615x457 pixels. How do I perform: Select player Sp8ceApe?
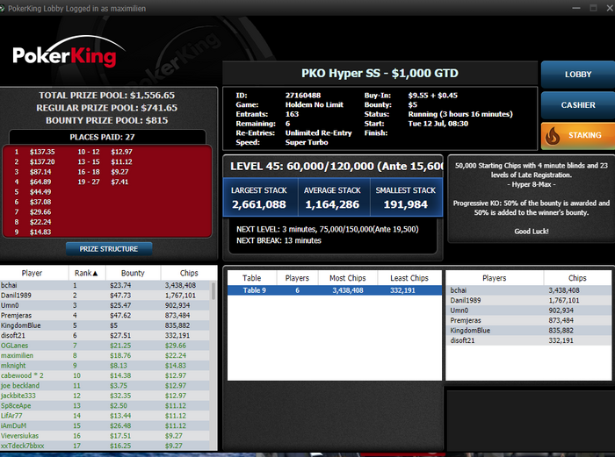coord(105,406)
